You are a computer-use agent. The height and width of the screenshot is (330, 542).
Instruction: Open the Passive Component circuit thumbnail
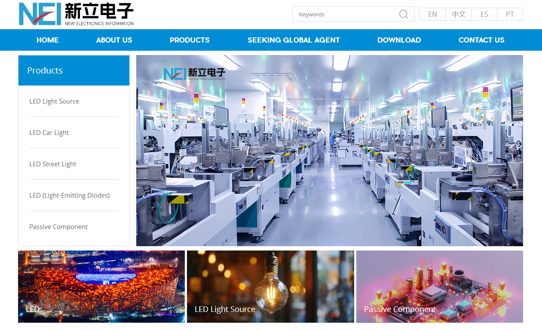point(439,286)
